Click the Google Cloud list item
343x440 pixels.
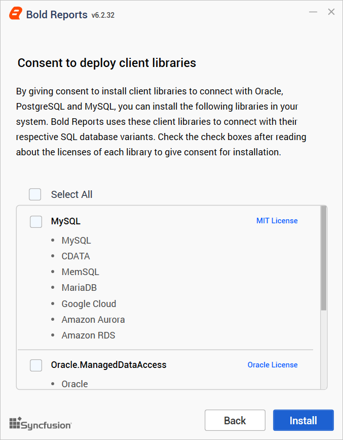[x=89, y=304]
